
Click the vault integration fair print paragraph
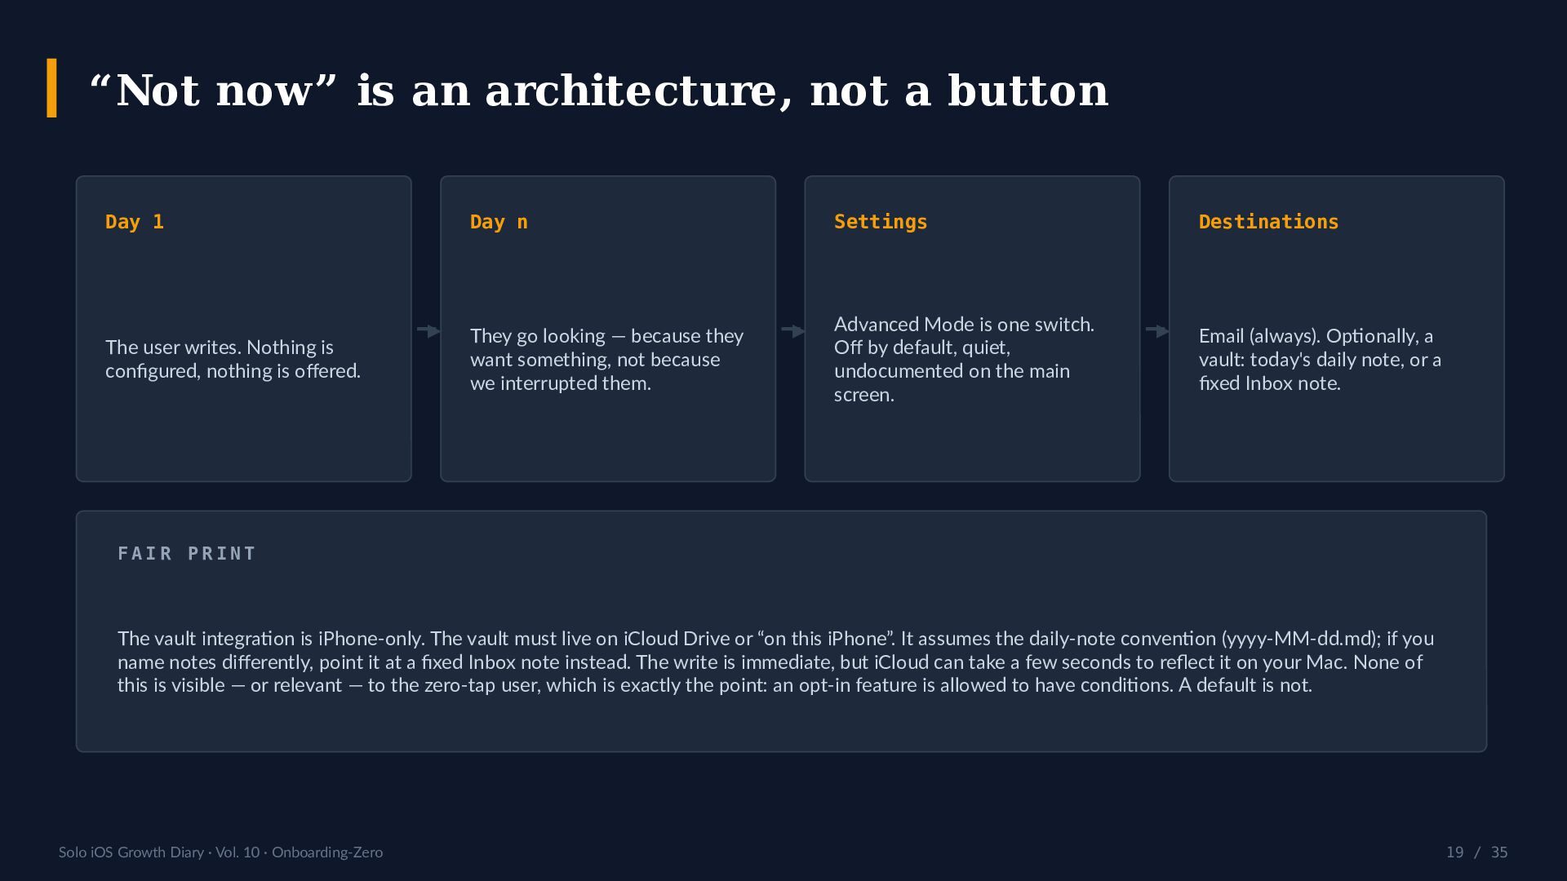tap(775, 662)
